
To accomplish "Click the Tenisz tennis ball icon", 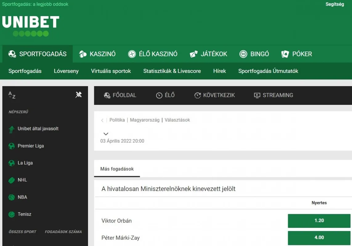I will point(12,214).
